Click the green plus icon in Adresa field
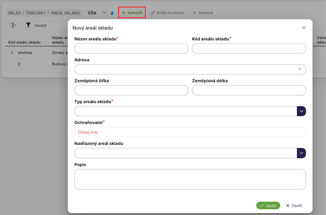The height and width of the screenshot is (215, 326). click(300, 69)
